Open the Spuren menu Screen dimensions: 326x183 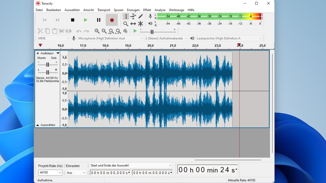[118, 10]
